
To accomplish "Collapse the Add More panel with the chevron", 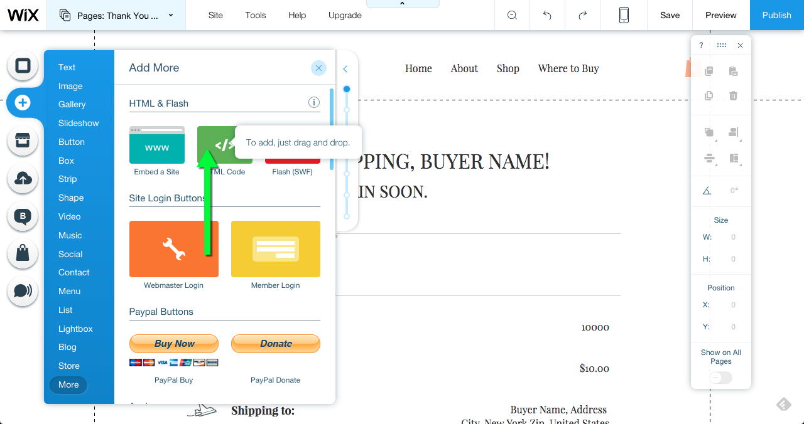I will click(345, 69).
